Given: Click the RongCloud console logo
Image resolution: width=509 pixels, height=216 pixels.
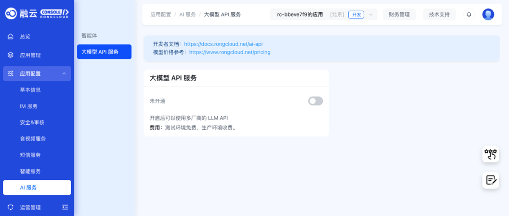Looking at the screenshot, I should [37, 13].
